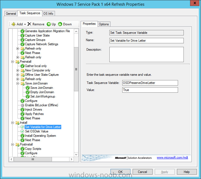The height and width of the screenshot is (179, 201).
Task: Open the www.microsoft.com/mdt link
Action: click(172, 157)
